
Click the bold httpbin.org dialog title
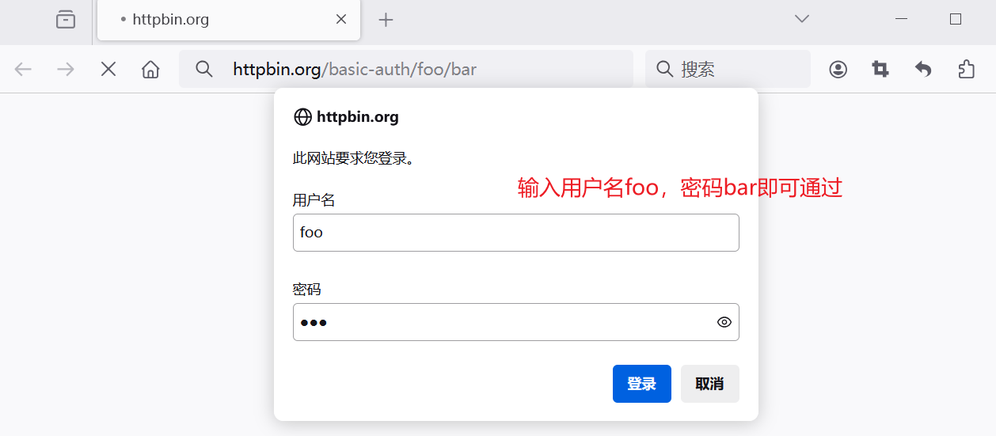pos(358,117)
